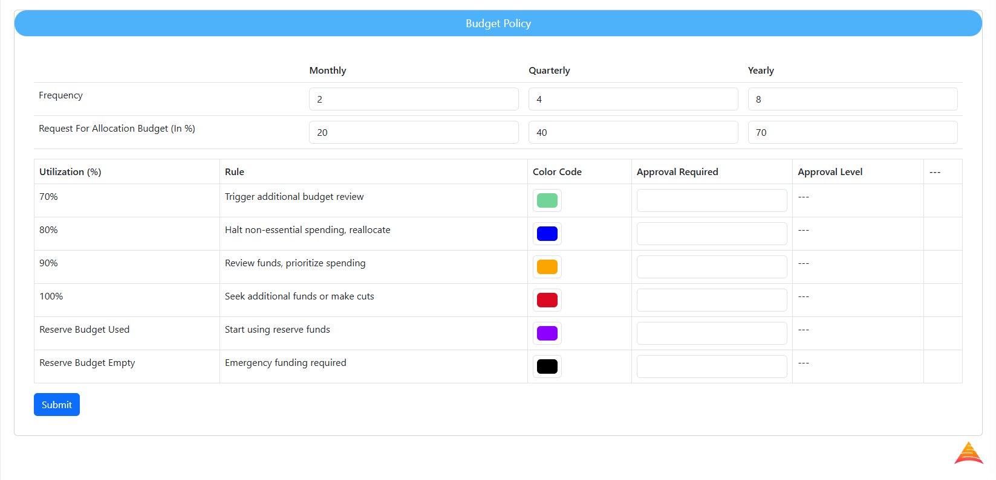Focus the Quarterly Frequency input field
This screenshot has height=480, width=996.
click(x=633, y=99)
